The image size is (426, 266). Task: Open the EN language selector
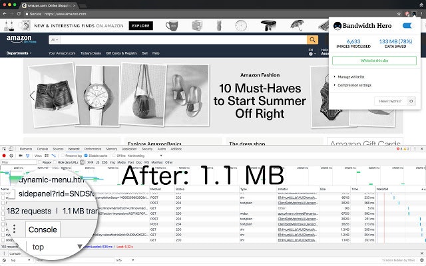coord(312,52)
